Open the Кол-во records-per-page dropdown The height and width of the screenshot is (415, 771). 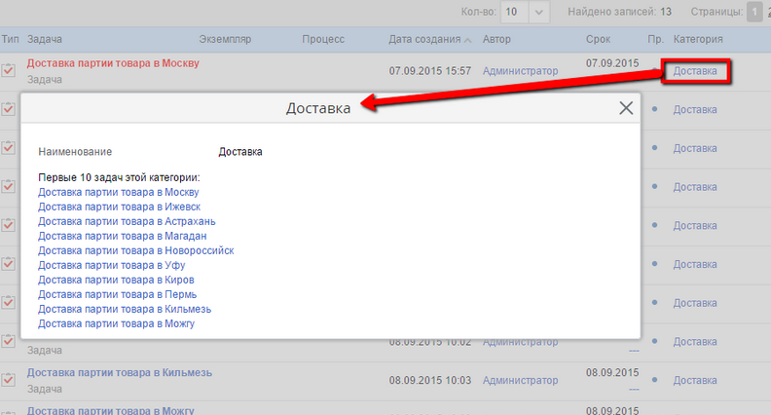point(541,12)
